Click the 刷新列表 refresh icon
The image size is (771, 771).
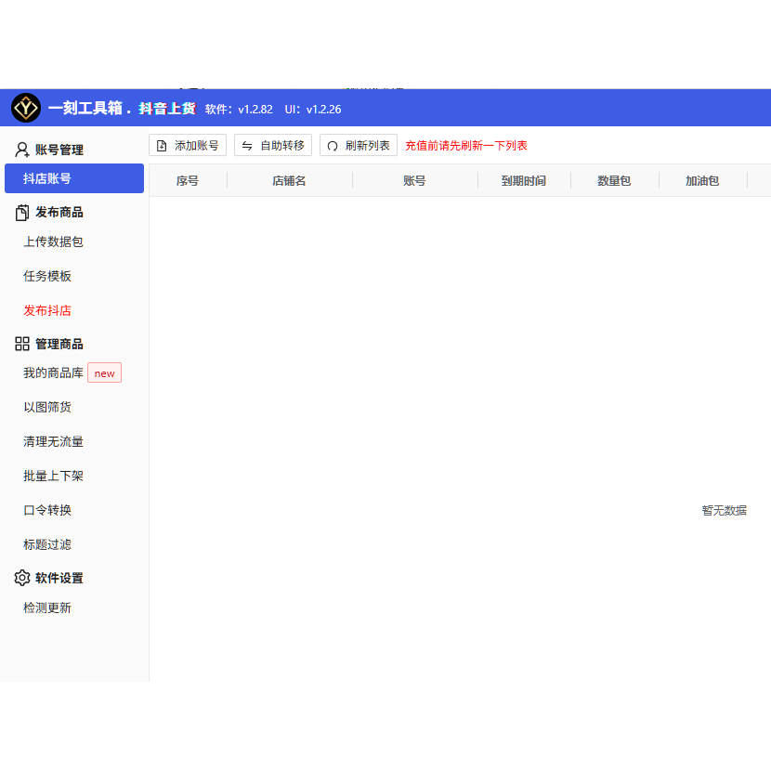click(x=331, y=145)
